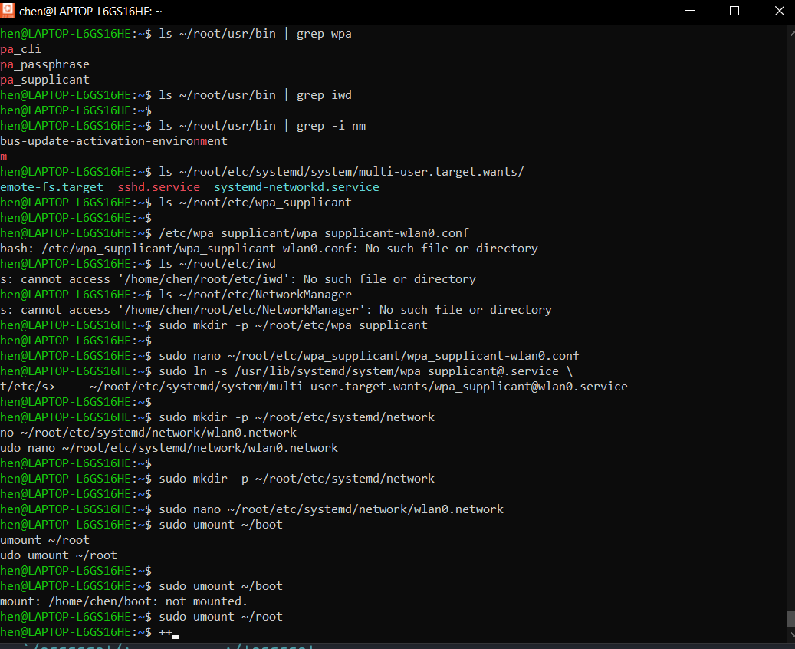Click the scrollbar up arrow
Viewport: 795px width, 649px height.
(792, 32)
